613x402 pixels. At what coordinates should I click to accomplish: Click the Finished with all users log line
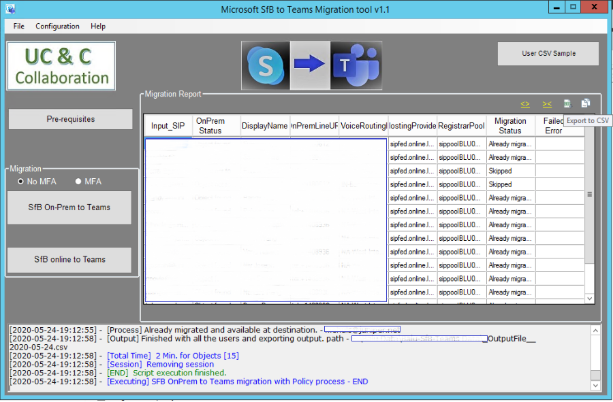(x=272, y=343)
